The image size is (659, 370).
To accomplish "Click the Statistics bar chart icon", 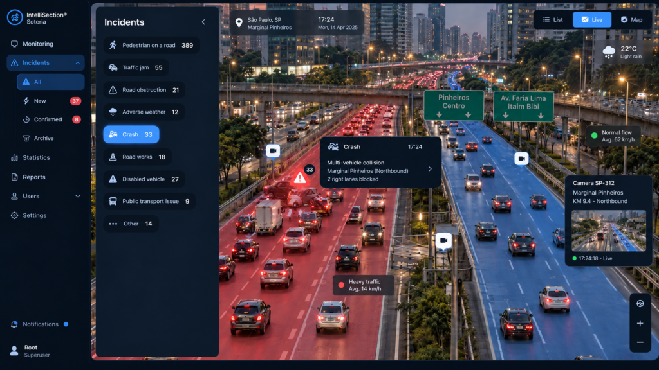I will tap(14, 158).
